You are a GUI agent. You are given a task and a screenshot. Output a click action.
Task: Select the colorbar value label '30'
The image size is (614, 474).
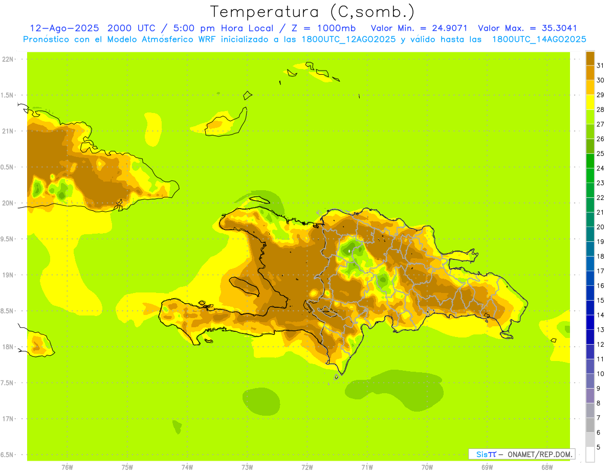pos(601,80)
